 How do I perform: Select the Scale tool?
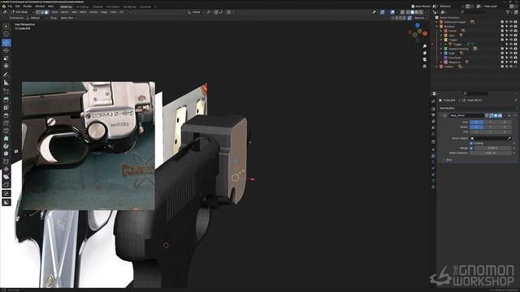click(x=6, y=58)
